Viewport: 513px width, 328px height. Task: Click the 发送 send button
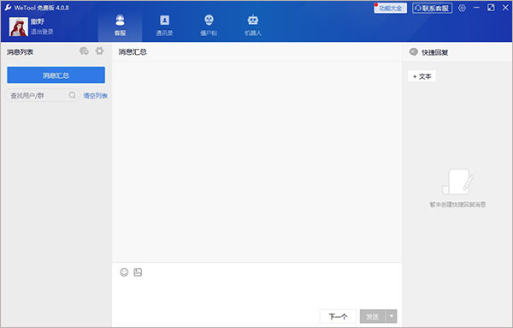coord(372,316)
